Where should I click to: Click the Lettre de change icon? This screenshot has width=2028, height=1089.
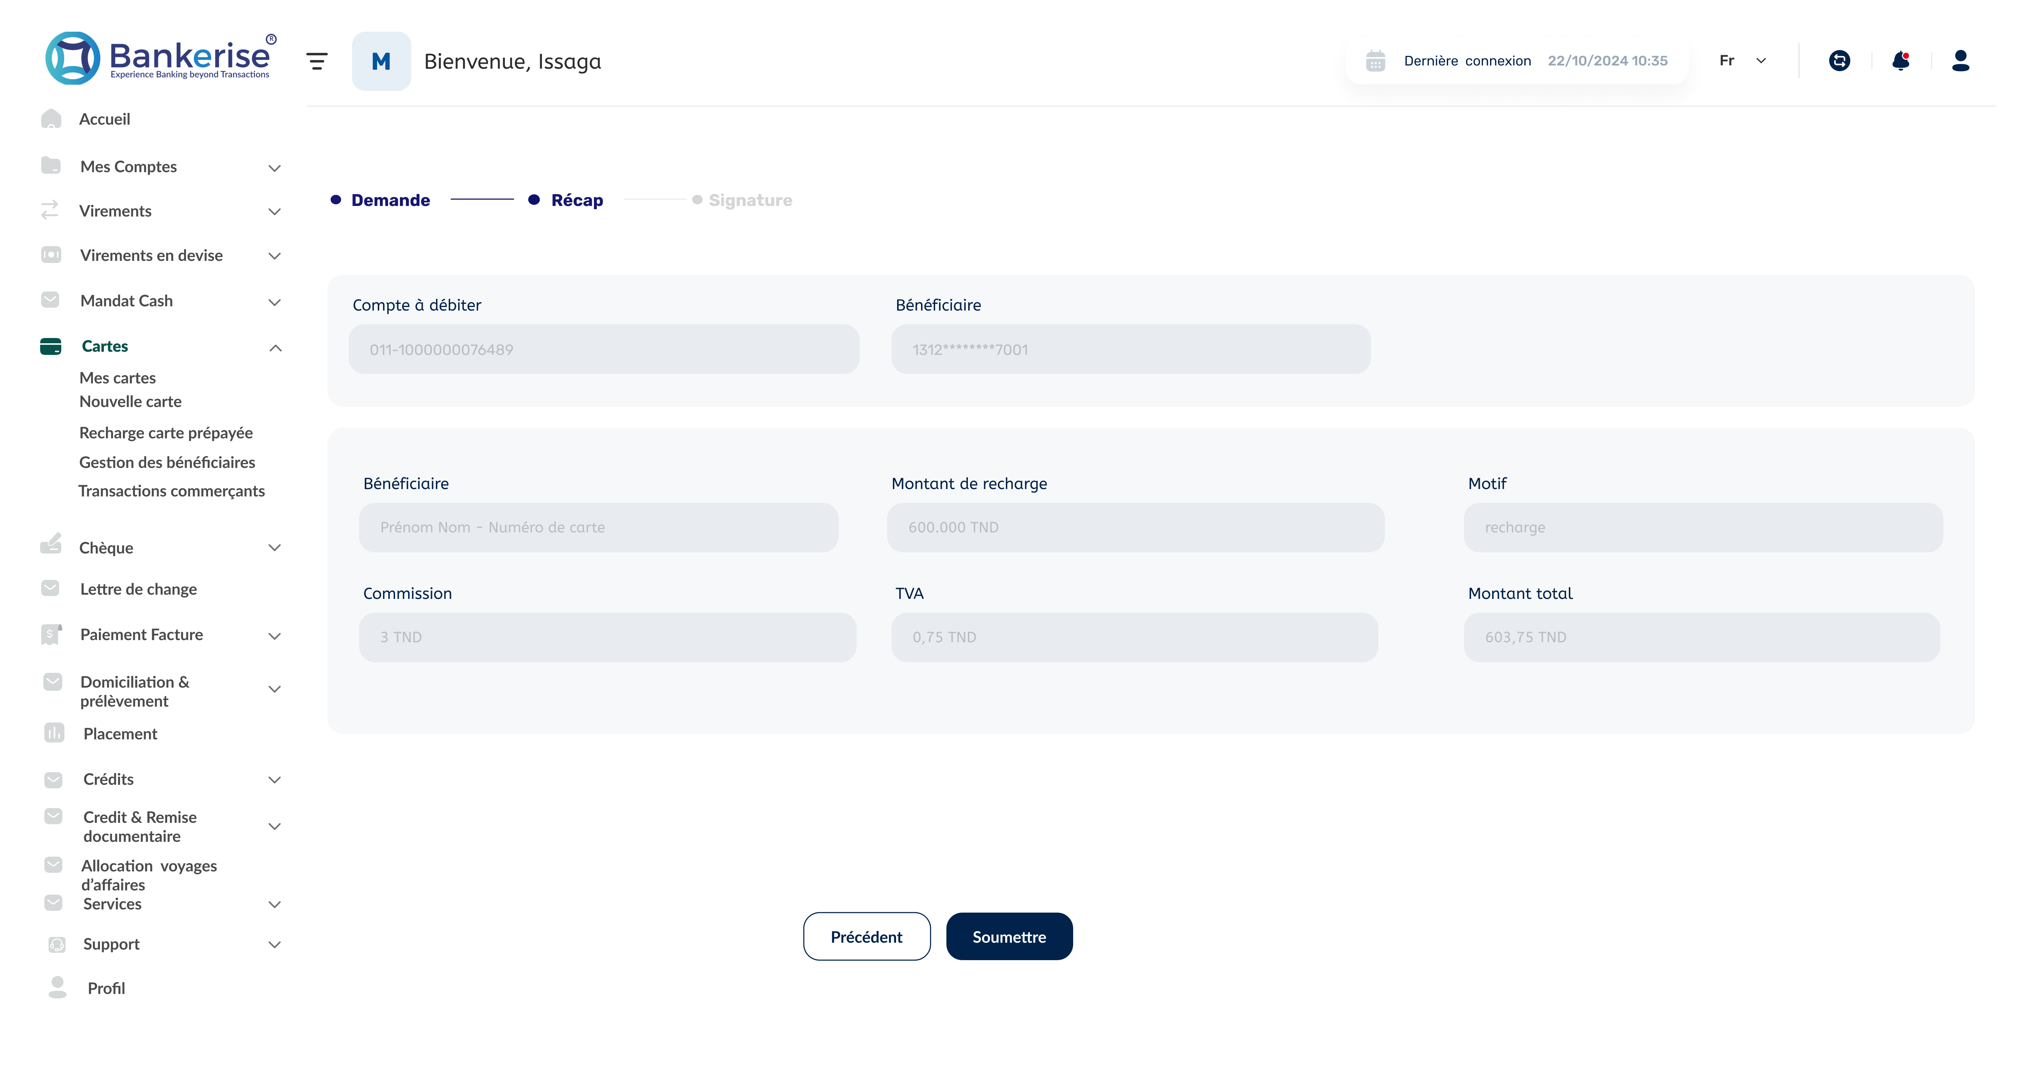tap(50, 588)
